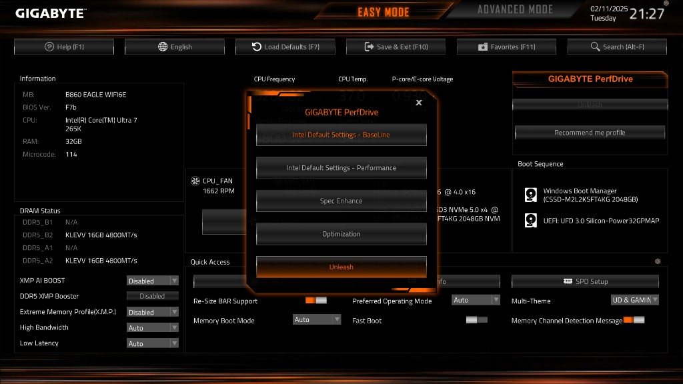
Task: Click the SPD Setup button
Action: [585, 281]
